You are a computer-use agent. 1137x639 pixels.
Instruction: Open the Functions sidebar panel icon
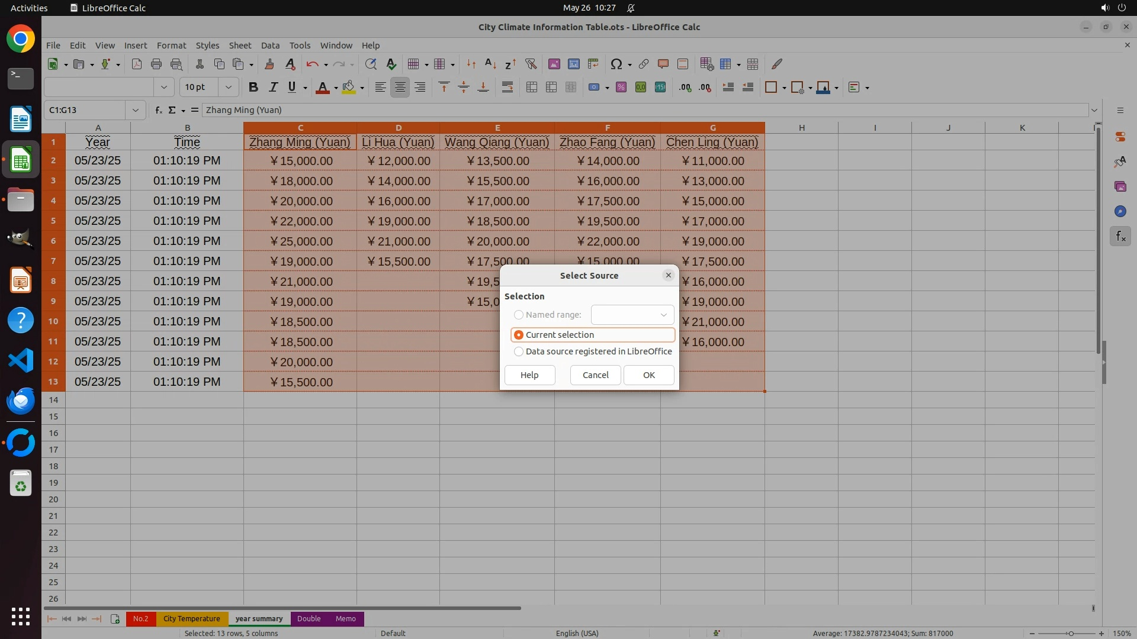(1120, 237)
